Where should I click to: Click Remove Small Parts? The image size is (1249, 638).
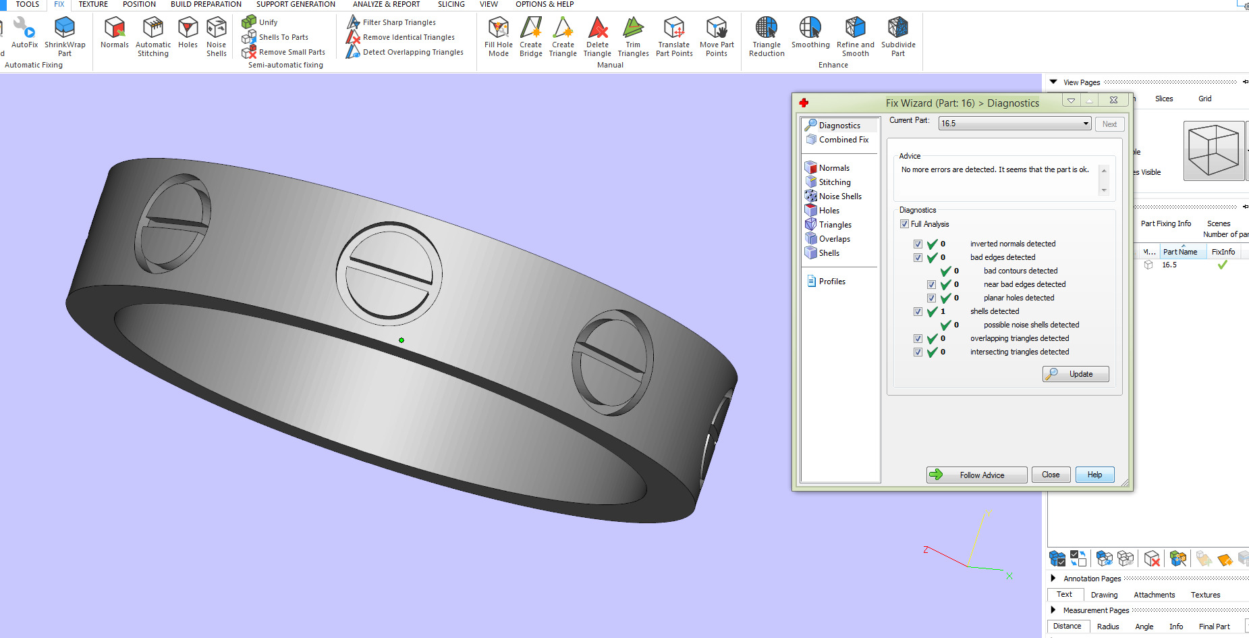click(x=283, y=52)
